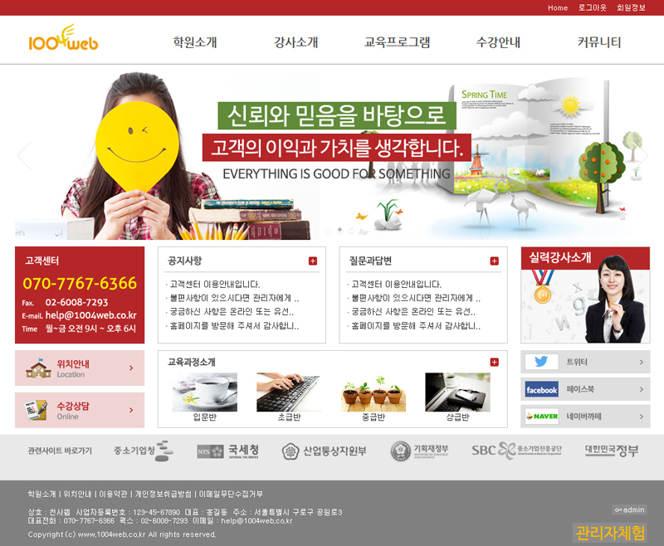The width and height of the screenshot is (664, 546).
Task: Open the 실력강사소개 instructor banner
Action: pyautogui.click(x=585, y=295)
